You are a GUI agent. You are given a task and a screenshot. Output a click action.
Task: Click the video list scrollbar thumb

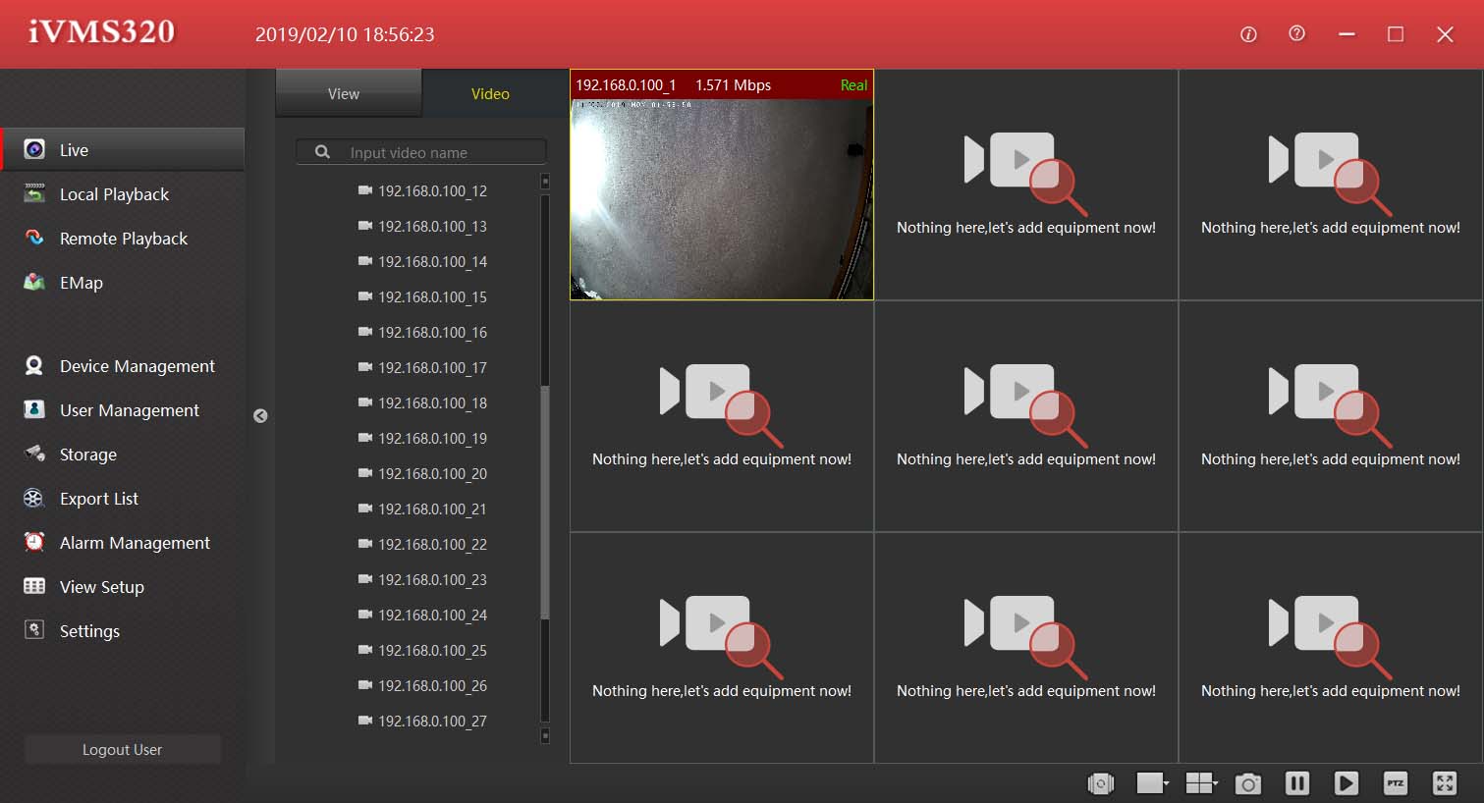pos(545,501)
